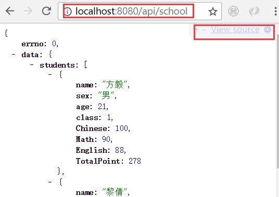Click the English key label
Image resolution: width=279 pixels, height=197 pixels.
91,150
